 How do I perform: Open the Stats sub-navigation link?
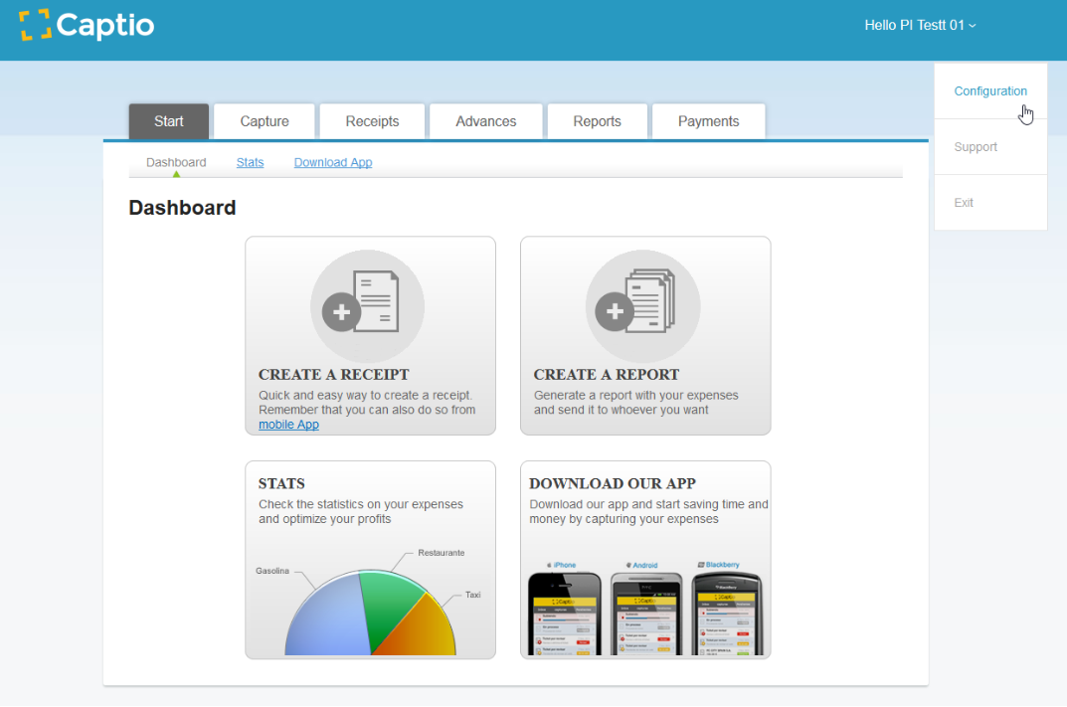(250, 162)
